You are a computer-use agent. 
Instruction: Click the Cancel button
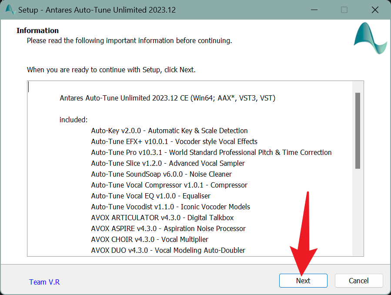358,281
